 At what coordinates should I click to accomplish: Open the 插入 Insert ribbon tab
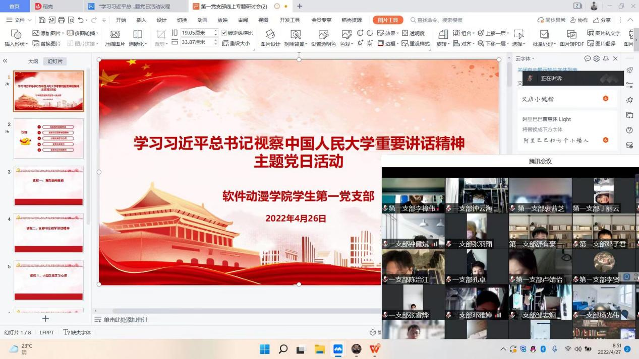pos(141,20)
